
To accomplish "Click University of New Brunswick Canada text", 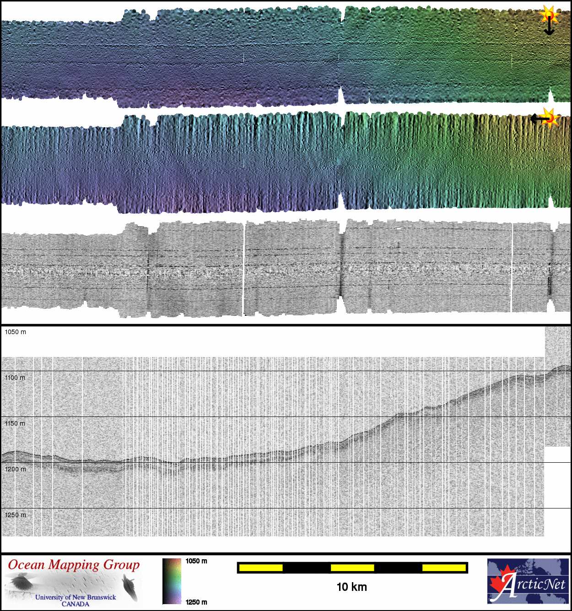I will click(x=76, y=600).
